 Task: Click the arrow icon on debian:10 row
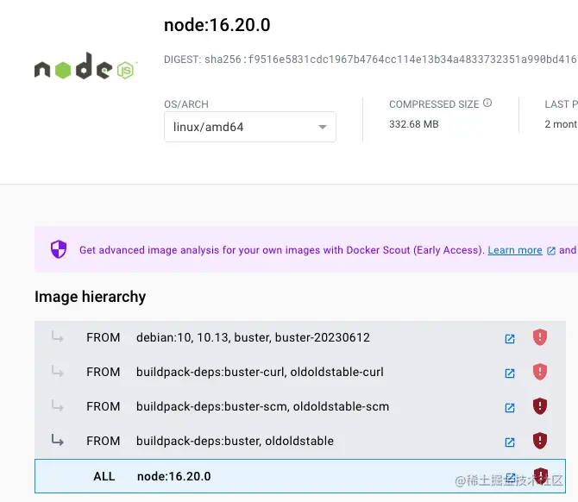pos(57,336)
